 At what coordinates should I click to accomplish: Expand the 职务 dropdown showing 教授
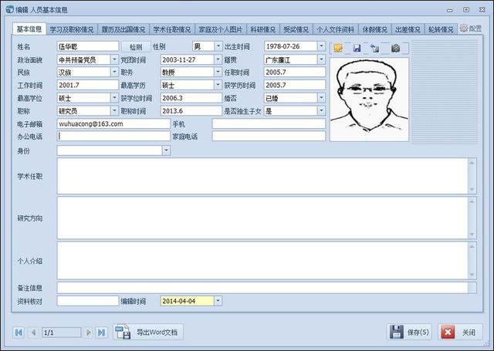(x=218, y=72)
